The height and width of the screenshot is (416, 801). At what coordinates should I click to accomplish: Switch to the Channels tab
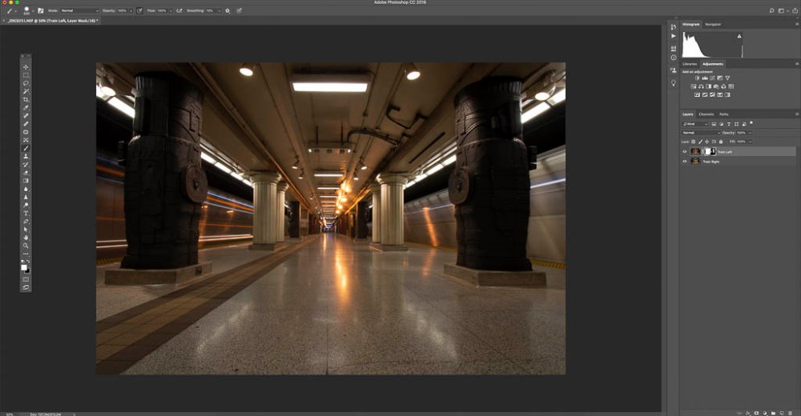pyautogui.click(x=706, y=114)
